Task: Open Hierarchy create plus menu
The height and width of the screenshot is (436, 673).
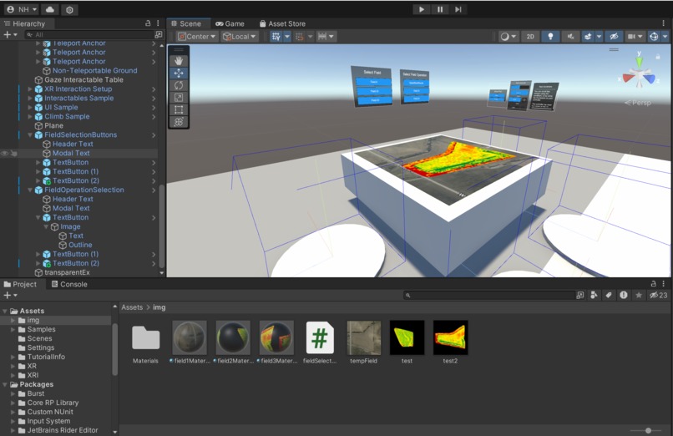Action: [10, 34]
